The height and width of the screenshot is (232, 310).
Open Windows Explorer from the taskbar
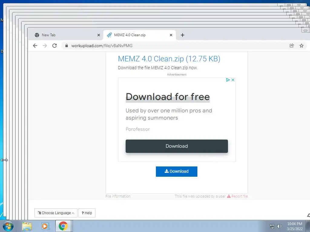pyautogui.click(x=27, y=226)
